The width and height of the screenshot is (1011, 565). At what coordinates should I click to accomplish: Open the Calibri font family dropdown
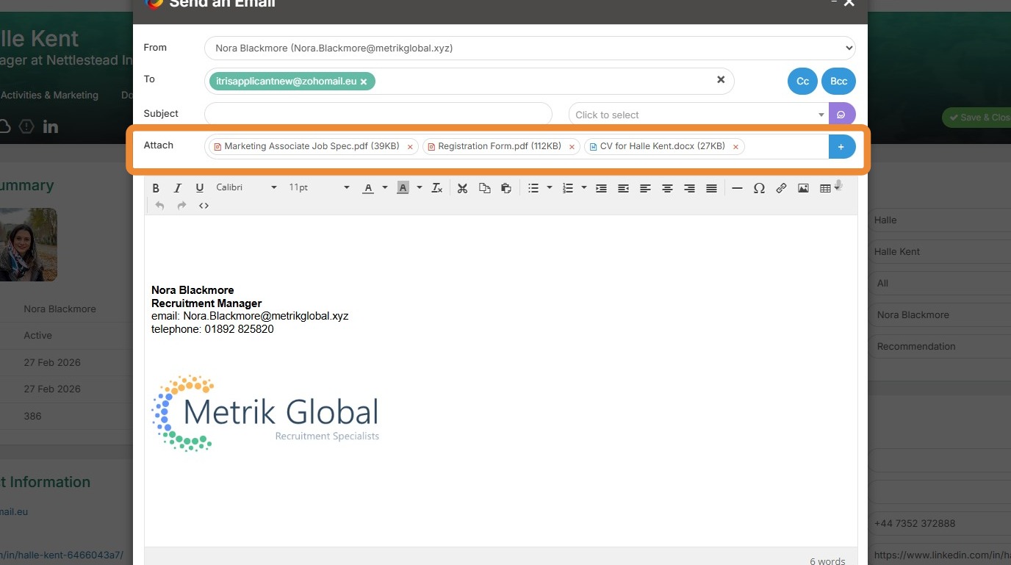(246, 188)
